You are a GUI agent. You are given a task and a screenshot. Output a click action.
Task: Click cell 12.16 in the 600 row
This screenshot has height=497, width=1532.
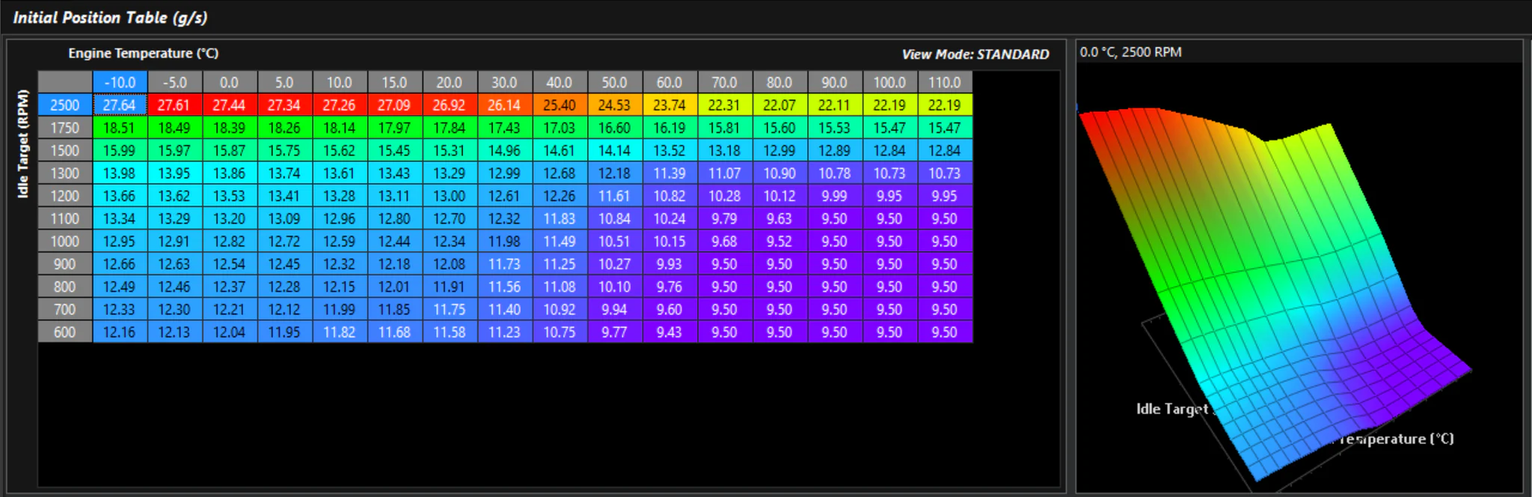click(x=120, y=332)
